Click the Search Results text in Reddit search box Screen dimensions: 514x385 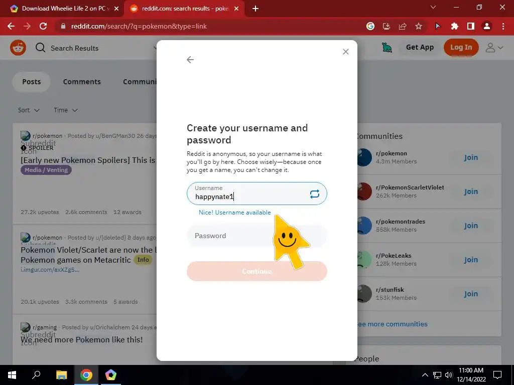(x=74, y=48)
